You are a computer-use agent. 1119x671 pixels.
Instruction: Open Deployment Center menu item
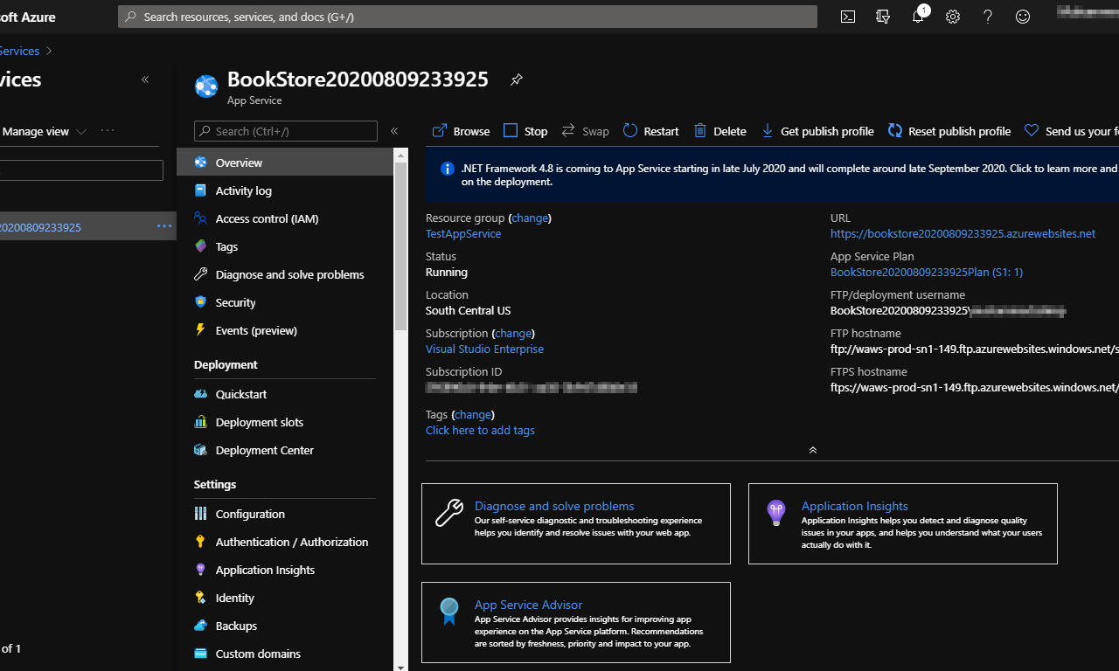[264, 450]
